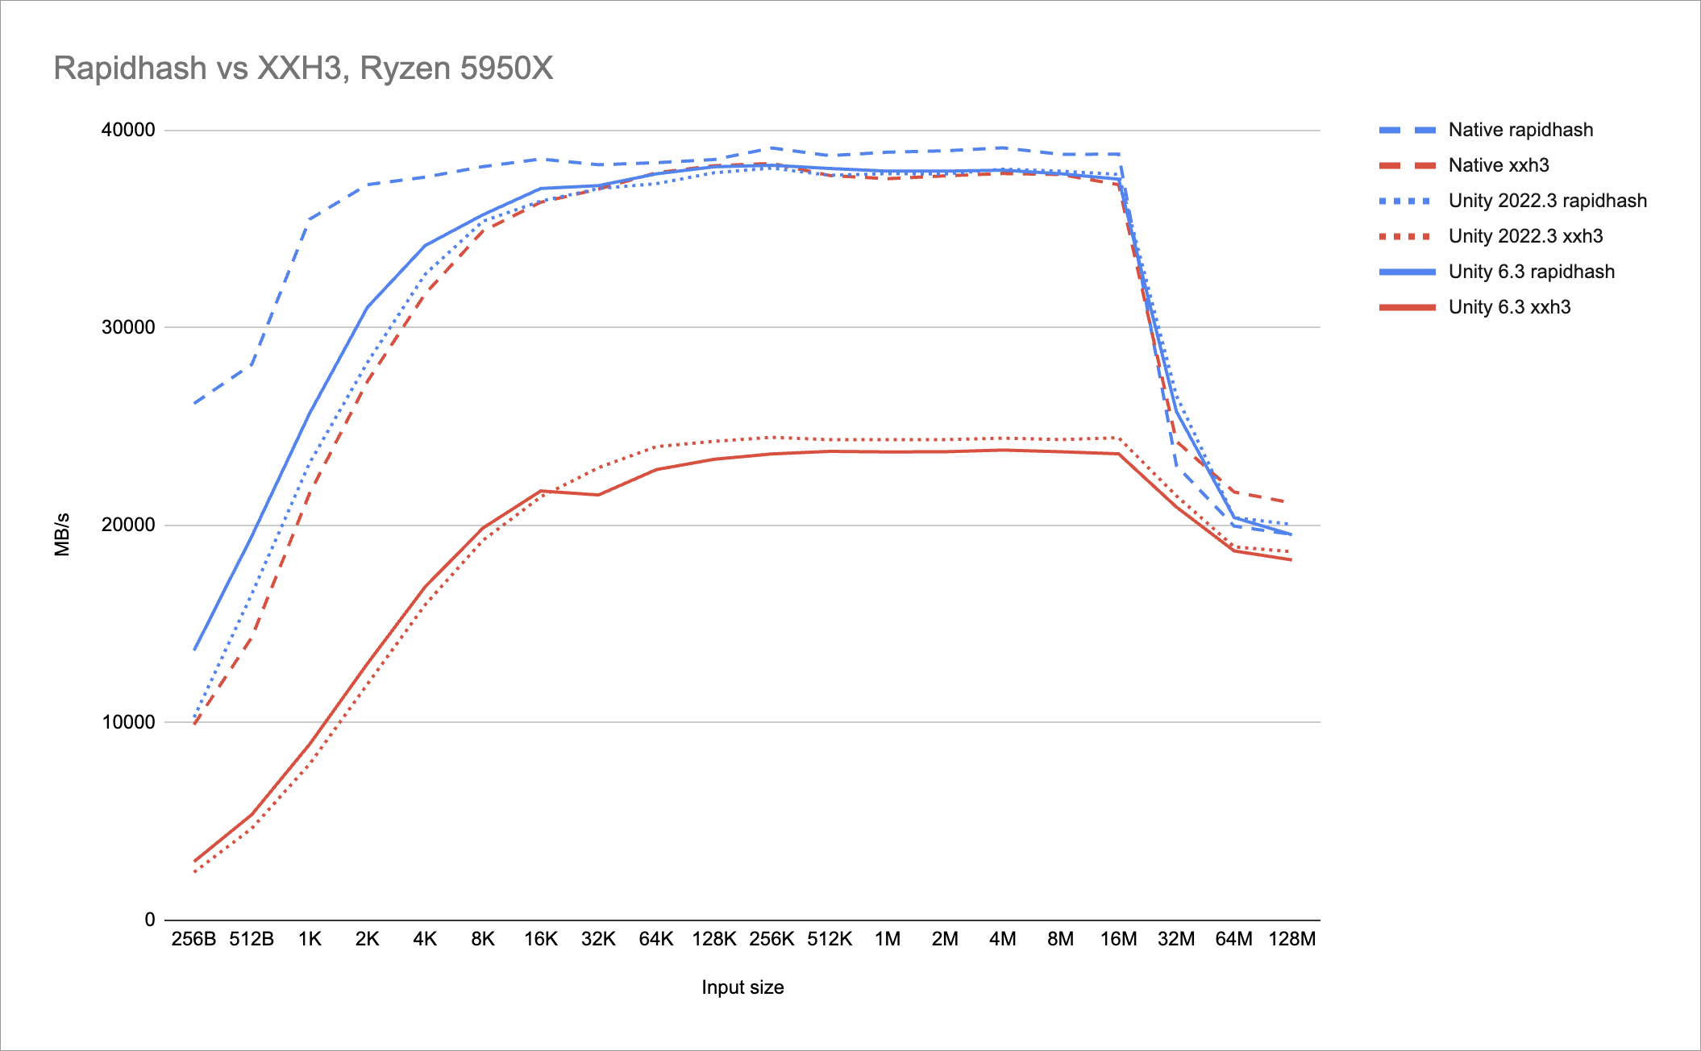This screenshot has height=1051, width=1701.
Task: Select the Unity 2022.3 rapidhash legend text
Action: (x=1547, y=201)
